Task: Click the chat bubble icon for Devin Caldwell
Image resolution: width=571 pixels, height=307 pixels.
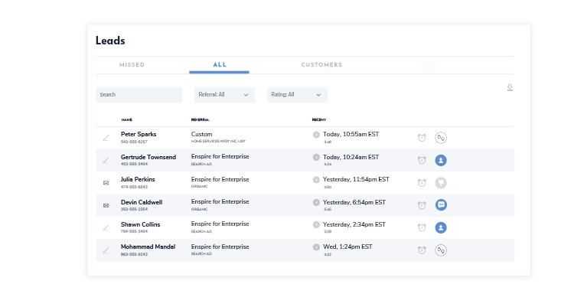Action: pos(441,205)
